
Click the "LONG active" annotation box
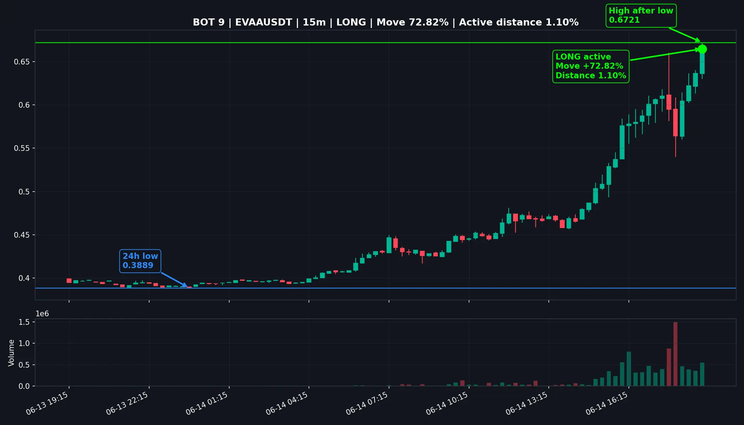pyautogui.click(x=591, y=66)
